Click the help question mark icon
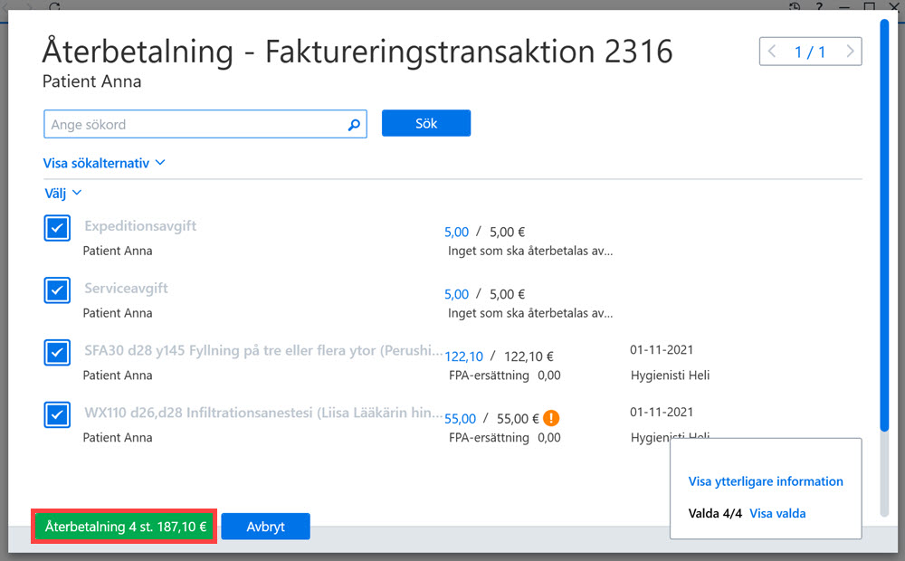Viewport: 905px width, 561px height. [x=819, y=6]
